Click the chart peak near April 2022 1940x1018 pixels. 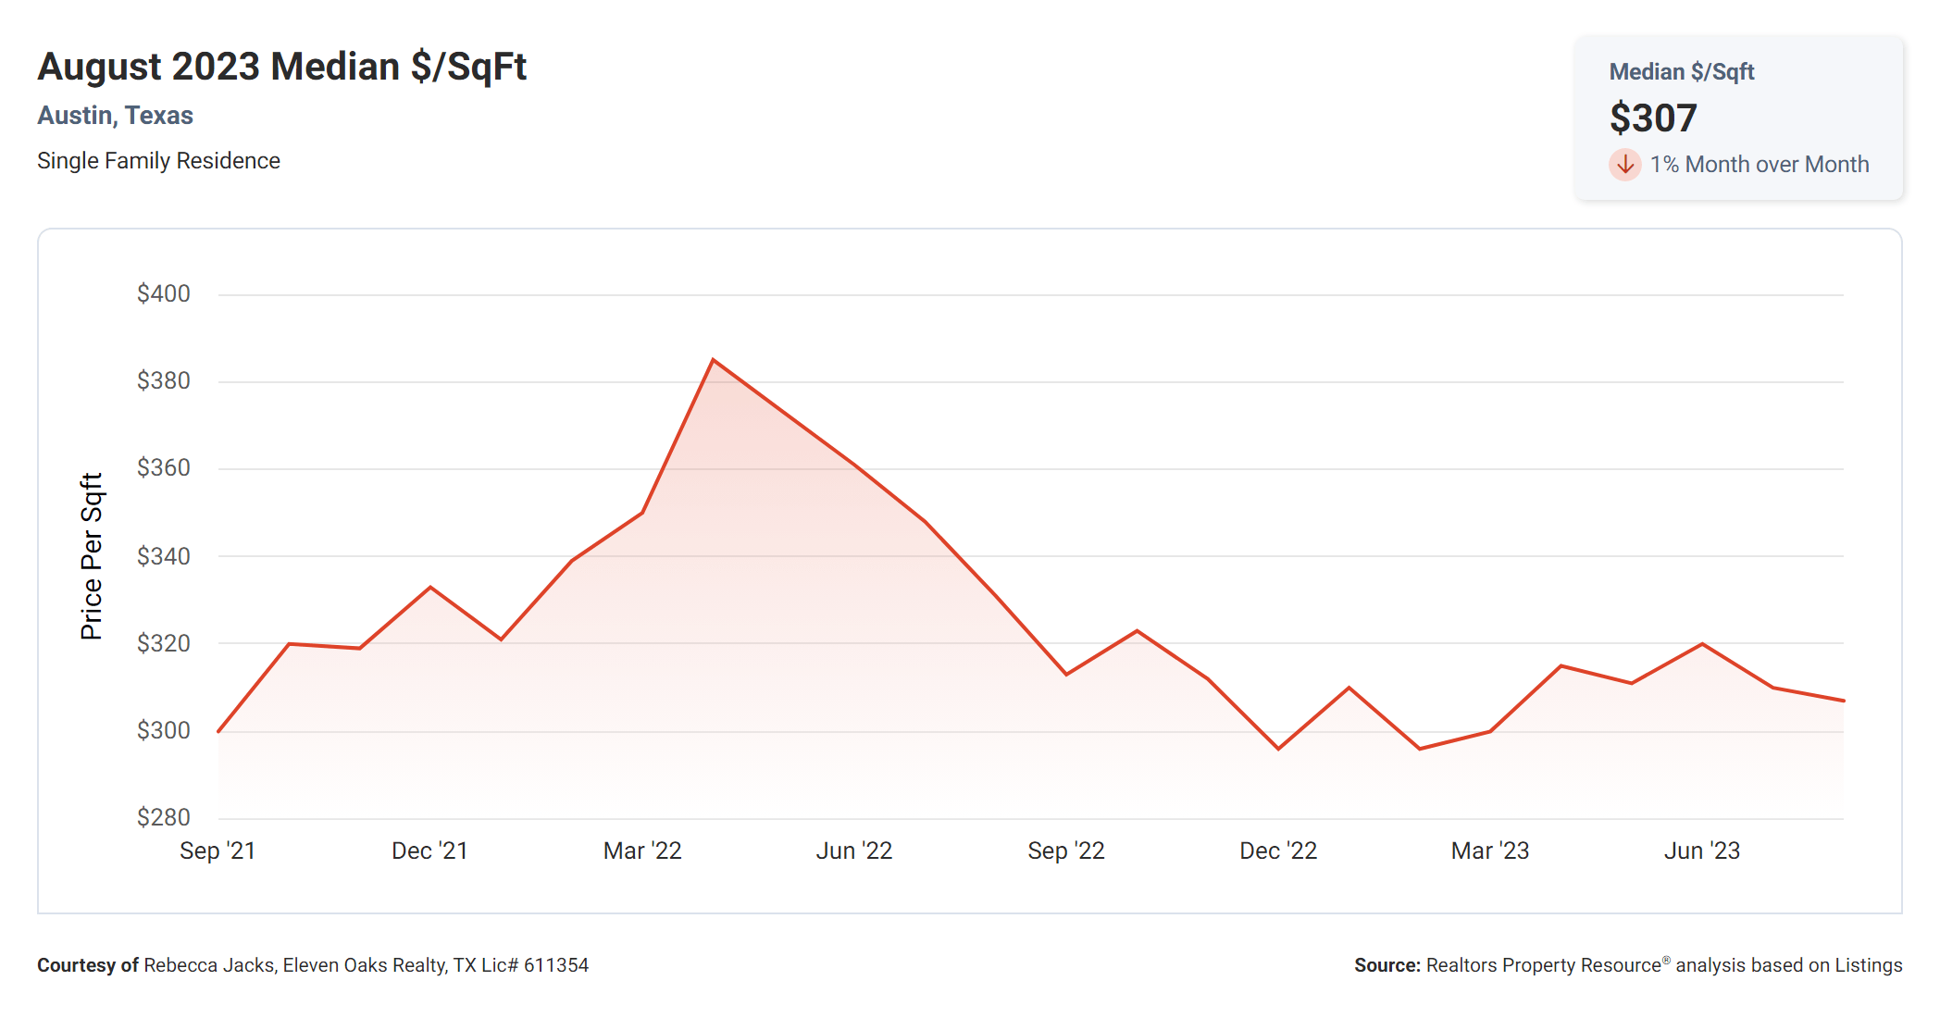coord(713,360)
